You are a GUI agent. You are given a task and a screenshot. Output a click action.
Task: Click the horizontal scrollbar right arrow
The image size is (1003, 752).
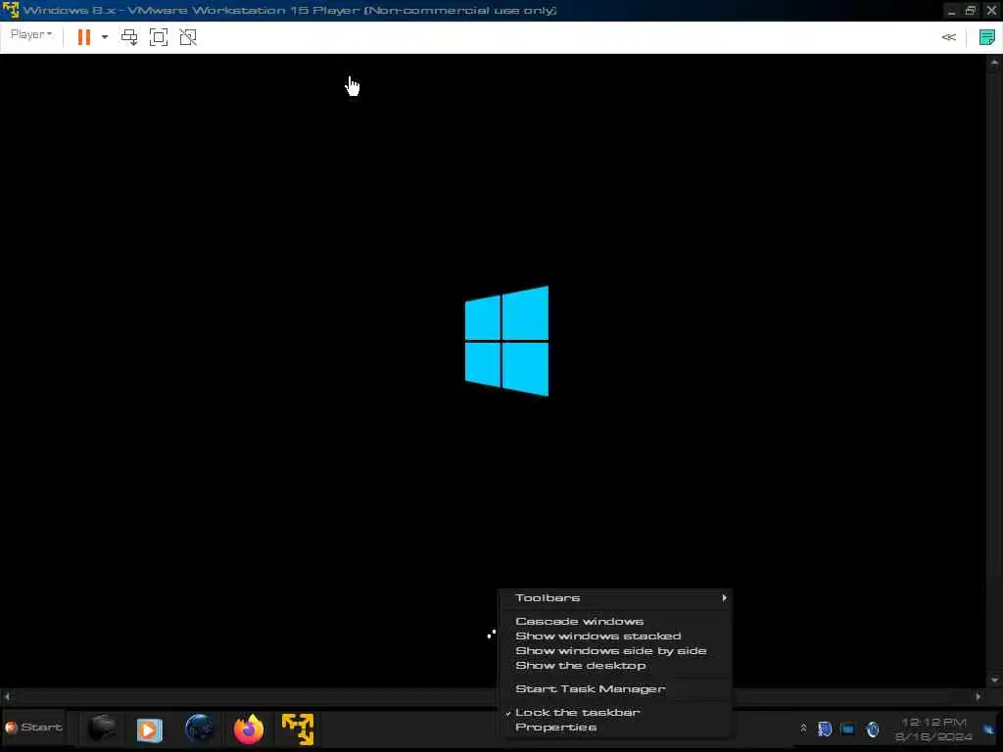[978, 696]
